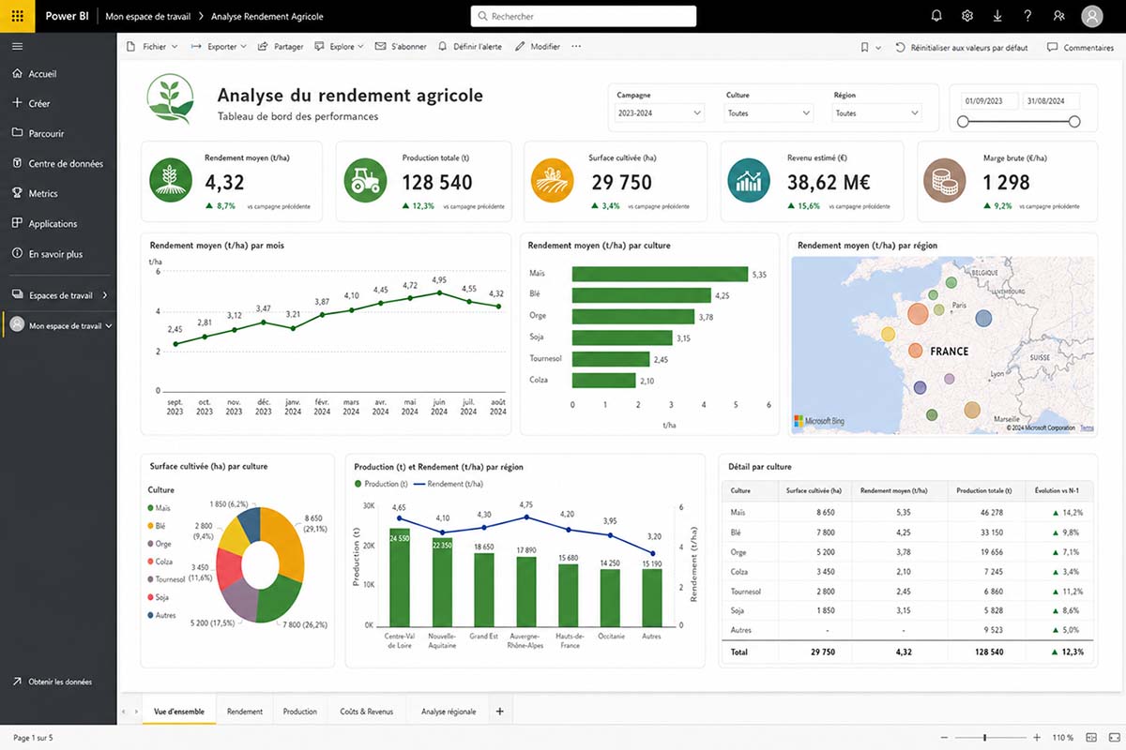Click the notifications bell icon
This screenshot has width=1126, height=750.
pyautogui.click(x=936, y=16)
